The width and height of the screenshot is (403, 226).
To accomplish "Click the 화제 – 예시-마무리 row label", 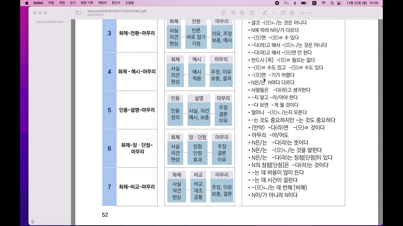I will click(x=137, y=72).
